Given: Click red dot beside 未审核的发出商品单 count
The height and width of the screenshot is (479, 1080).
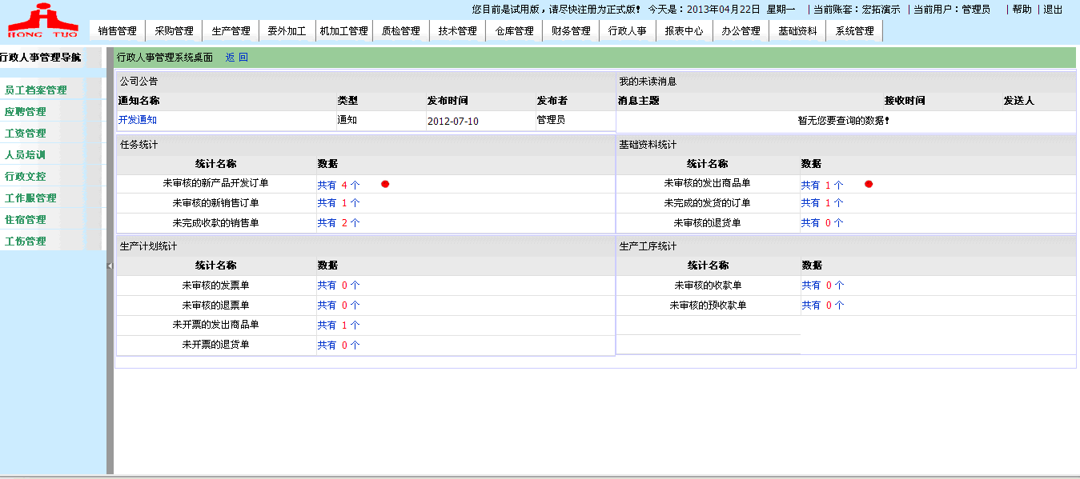Looking at the screenshot, I should pyautogui.click(x=869, y=184).
